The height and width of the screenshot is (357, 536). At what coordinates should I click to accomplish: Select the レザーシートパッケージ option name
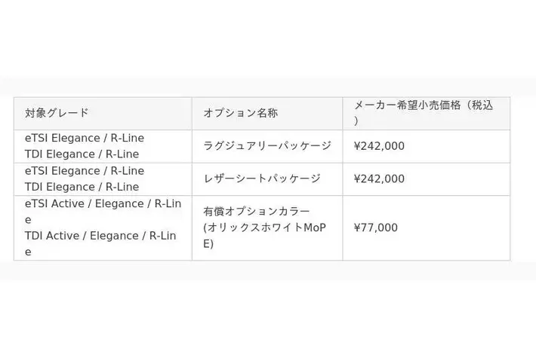click(x=261, y=179)
